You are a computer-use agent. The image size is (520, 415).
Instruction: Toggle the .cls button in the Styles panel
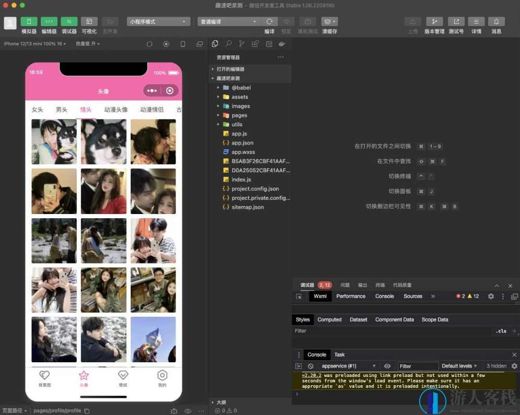pyautogui.click(x=501, y=331)
